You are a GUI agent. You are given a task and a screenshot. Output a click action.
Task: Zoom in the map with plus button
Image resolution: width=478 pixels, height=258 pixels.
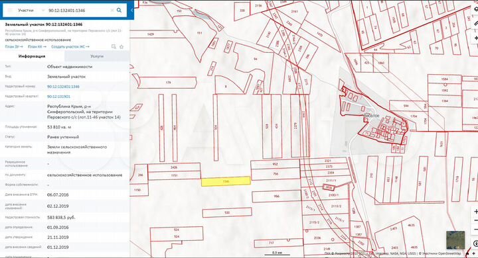click(x=476, y=212)
